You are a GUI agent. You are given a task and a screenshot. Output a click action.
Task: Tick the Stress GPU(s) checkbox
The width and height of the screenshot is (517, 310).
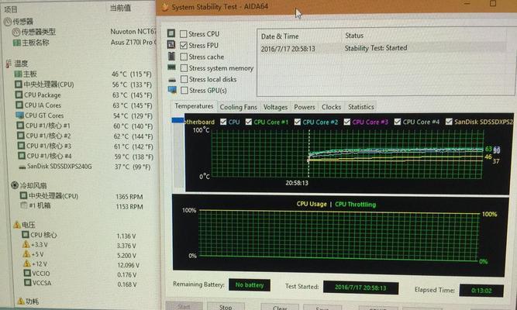184,91
